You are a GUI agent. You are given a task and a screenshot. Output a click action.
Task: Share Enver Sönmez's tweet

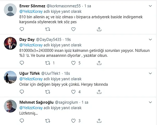pyautogui.click(x=99, y=29)
